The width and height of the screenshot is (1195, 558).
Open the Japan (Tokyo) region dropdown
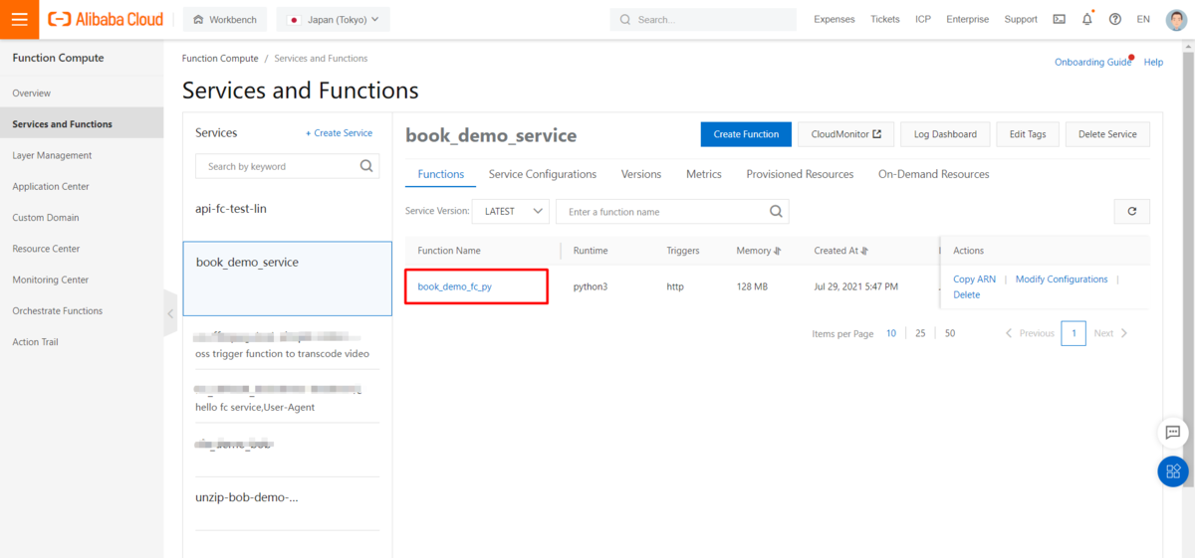pos(334,19)
